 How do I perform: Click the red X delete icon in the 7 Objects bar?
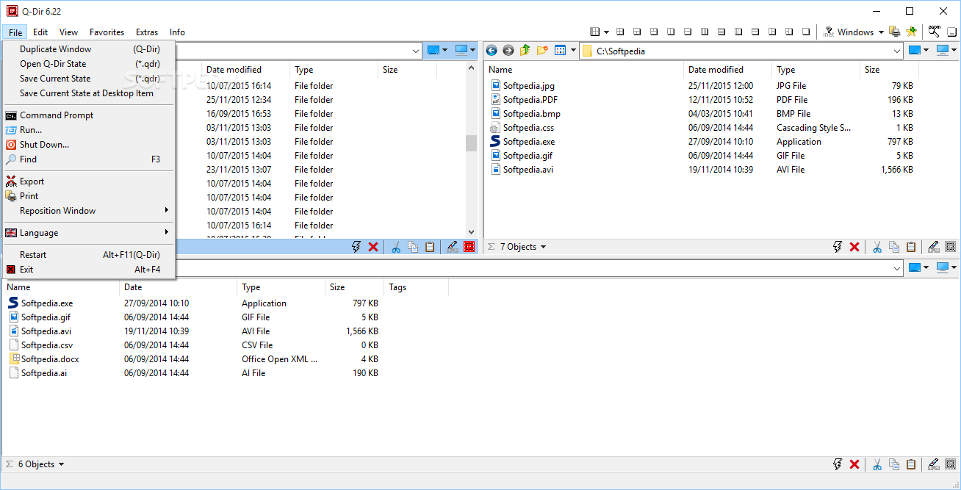pyautogui.click(x=854, y=247)
